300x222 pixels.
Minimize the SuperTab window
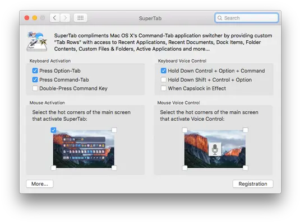35,18
